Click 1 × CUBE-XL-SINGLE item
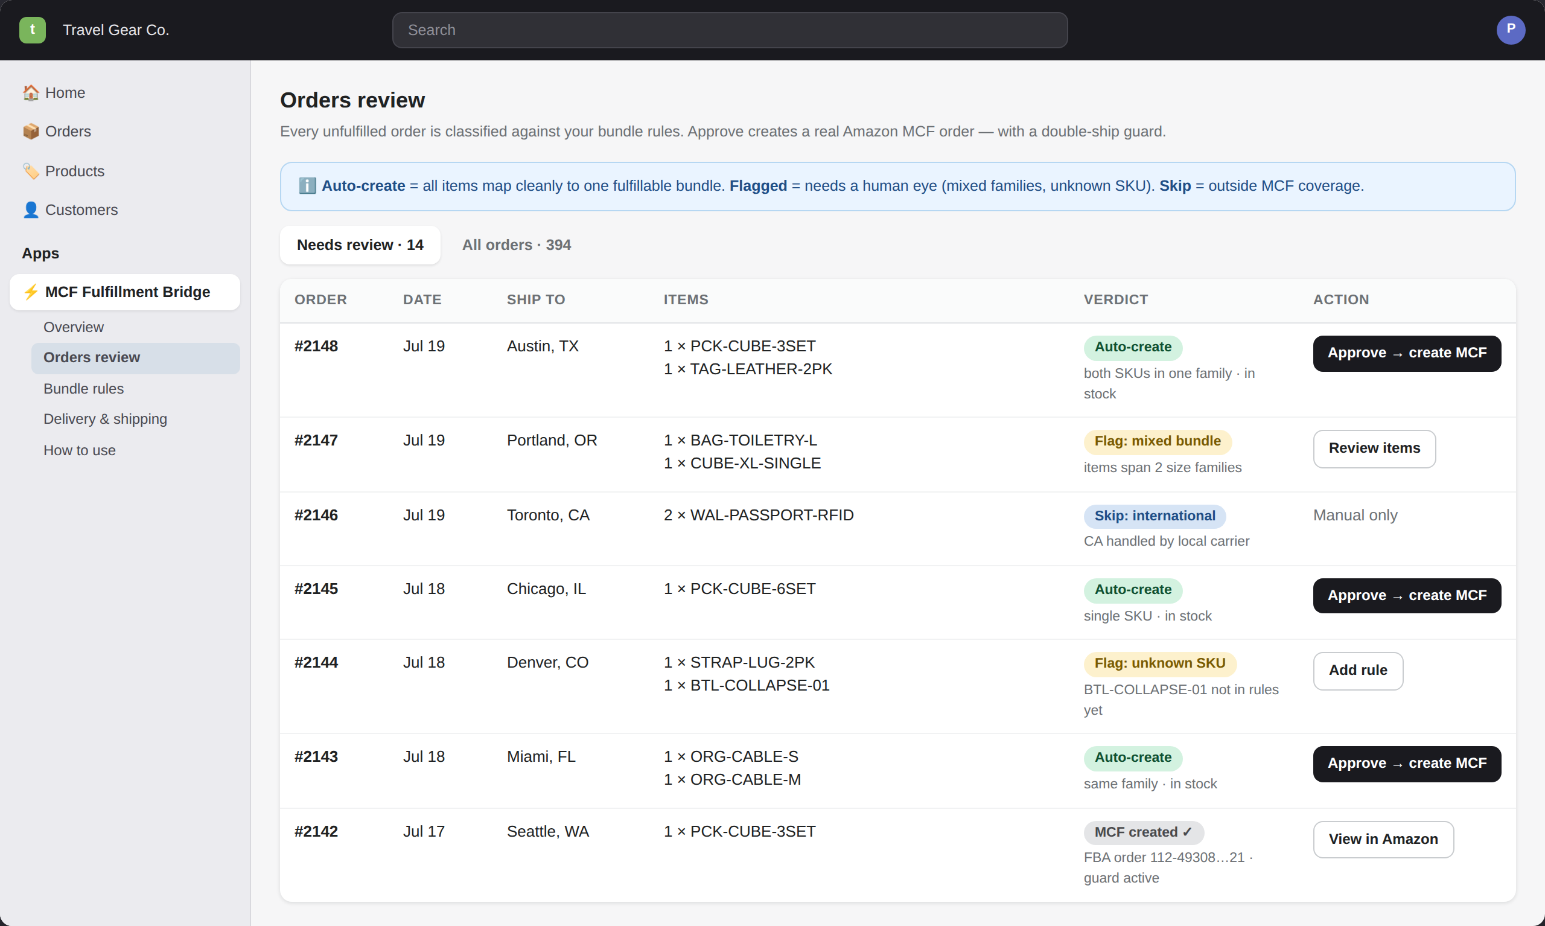 click(742, 464)
